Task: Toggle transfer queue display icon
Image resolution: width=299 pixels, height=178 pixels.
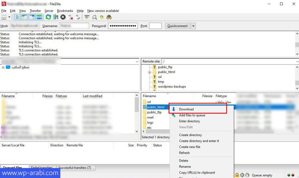Action: 39,17
